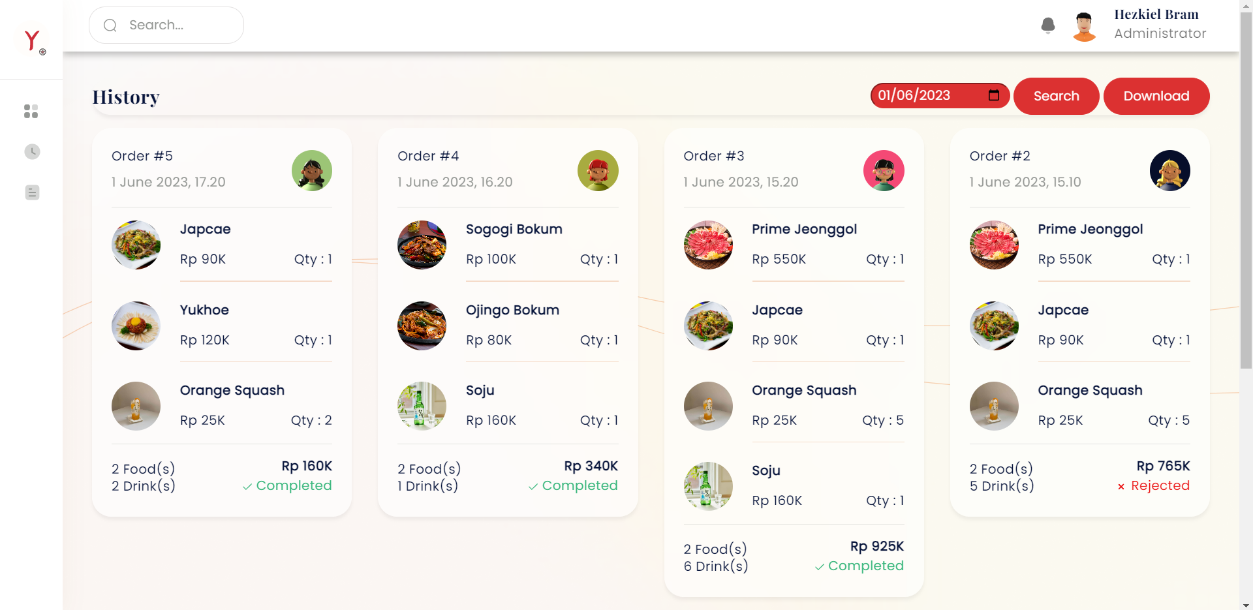Open the dashboard grid icon in sidebar
1253x610 pixels.
[x=31, y=111]
